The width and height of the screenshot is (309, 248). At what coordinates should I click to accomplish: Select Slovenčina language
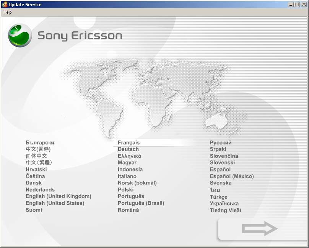tap(224, 156)
